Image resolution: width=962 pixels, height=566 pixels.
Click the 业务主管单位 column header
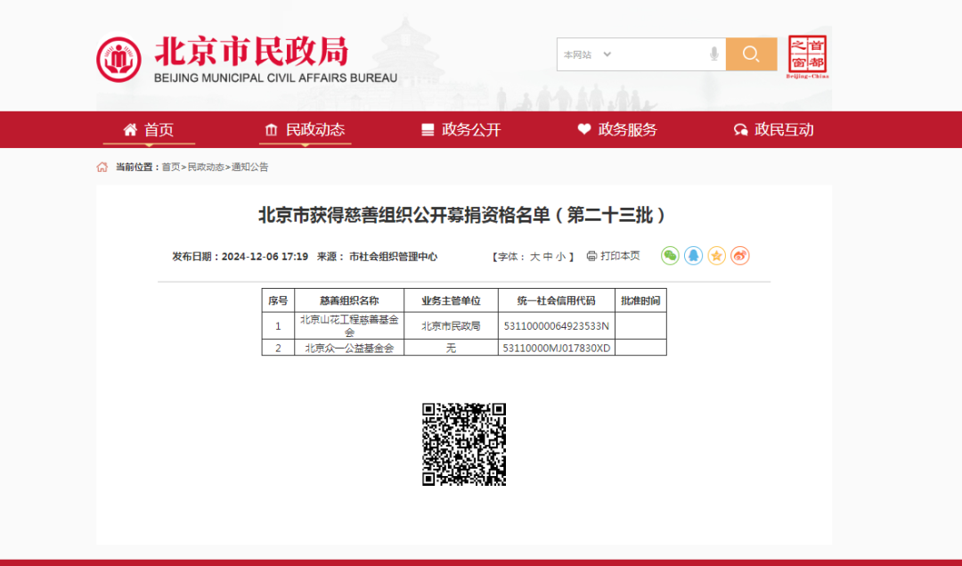click(451, 300)
